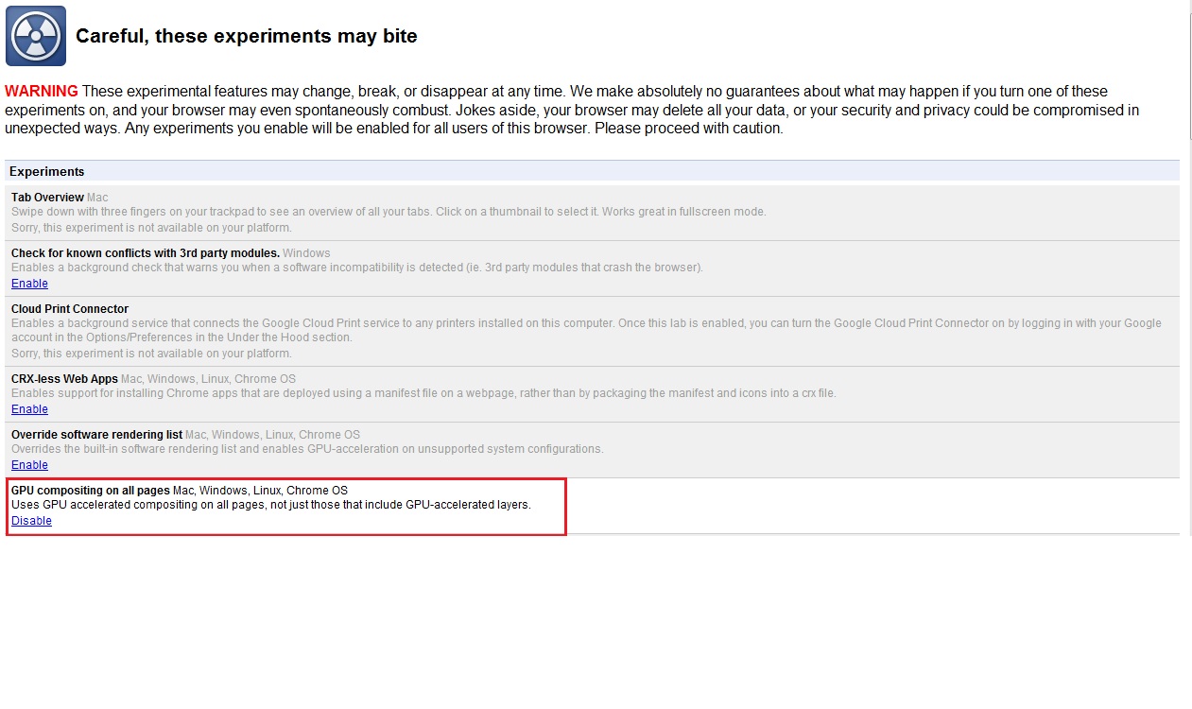Click the red WARNING word
The image size is (1192, 709).
(42, 92)
